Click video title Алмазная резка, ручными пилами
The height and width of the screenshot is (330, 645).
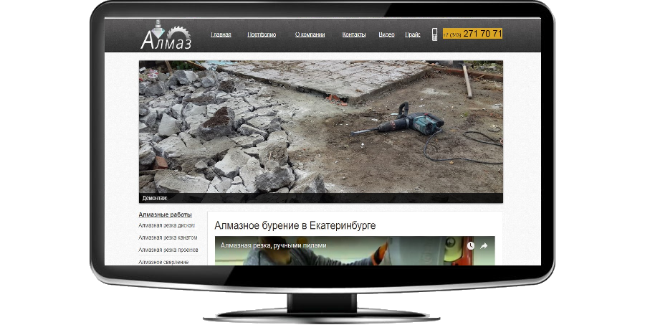273,245
